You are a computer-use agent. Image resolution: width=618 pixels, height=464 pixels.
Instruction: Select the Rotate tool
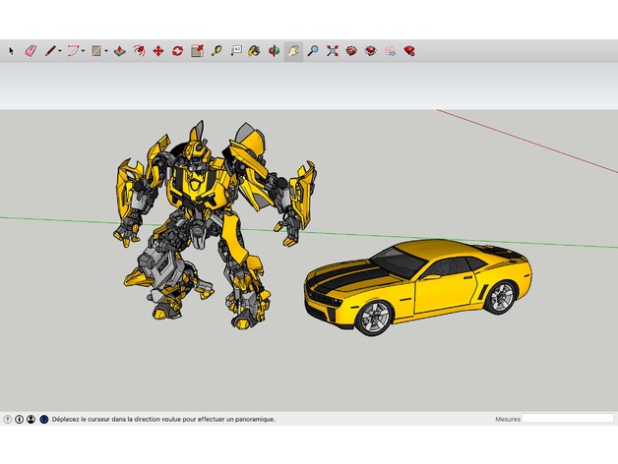pos(177,51)
